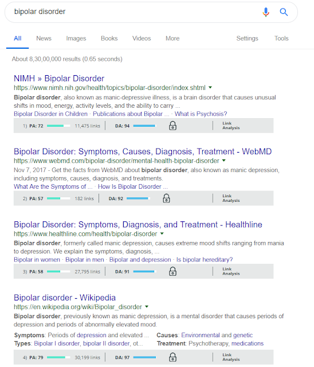The width and height of the screenshot is (314, 367).
Task: Select the All results tab
Action: click(x=18, y=38)
